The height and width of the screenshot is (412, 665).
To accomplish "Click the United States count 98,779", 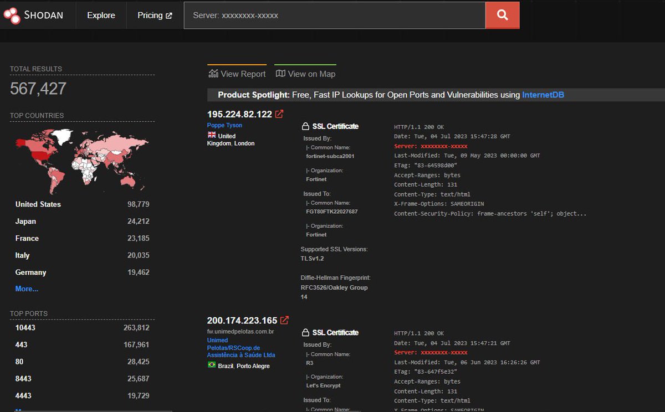I will coord(138,204).
